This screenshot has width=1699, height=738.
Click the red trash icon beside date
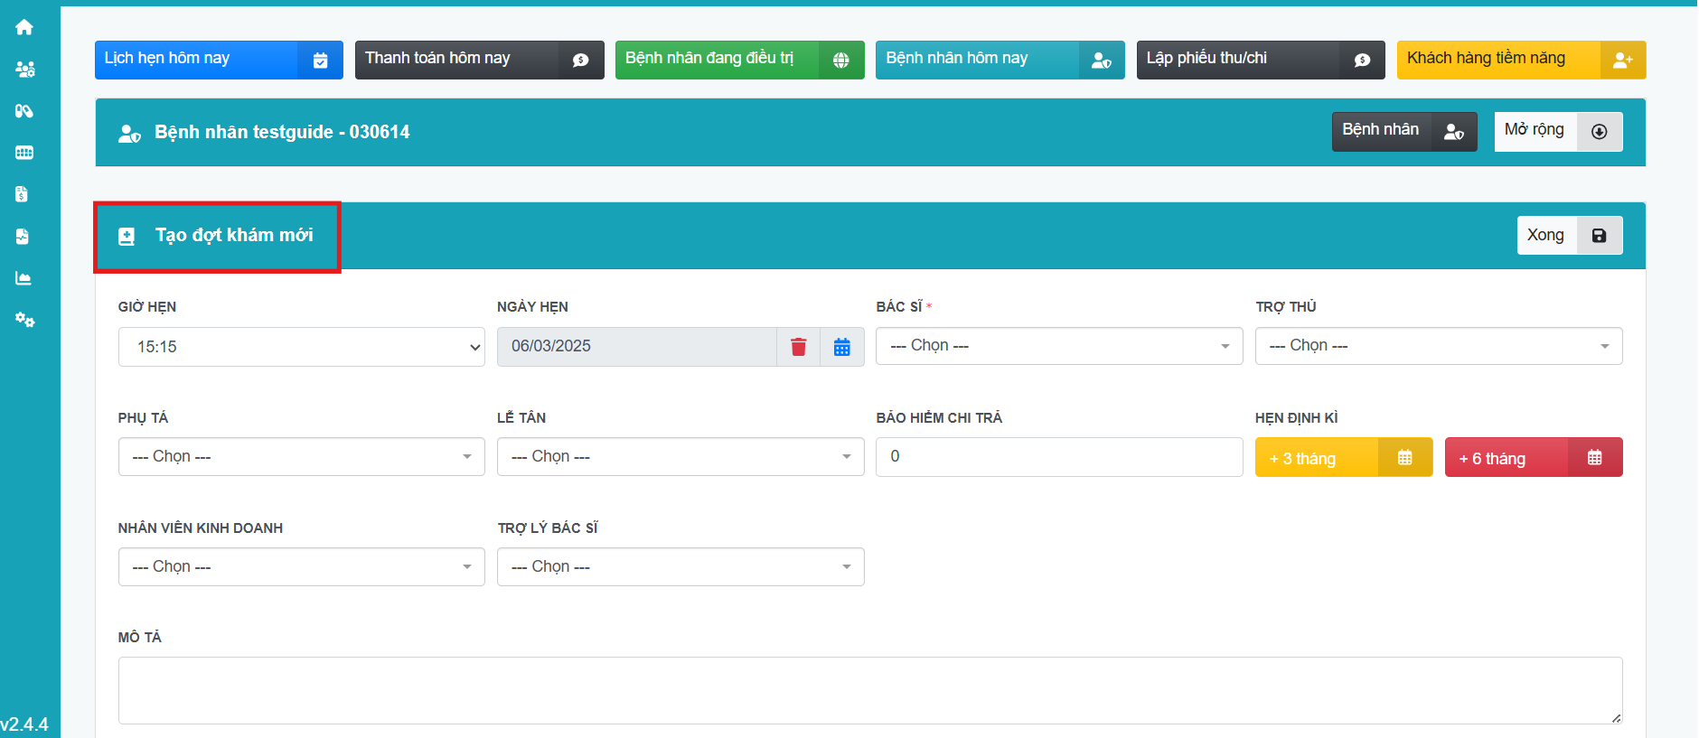point(798,347)
